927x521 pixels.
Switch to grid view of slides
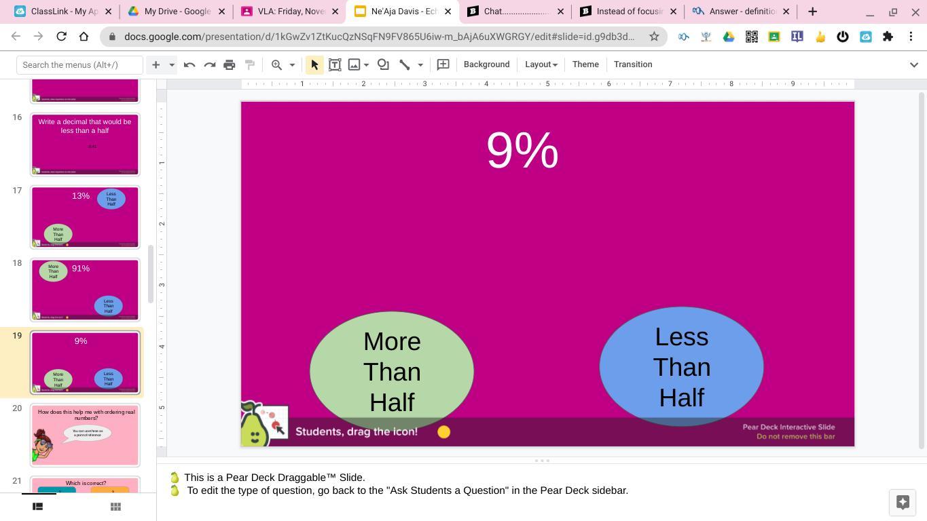[x=115, y=506]
